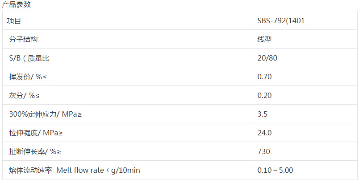Click the 分子结构 row label
This screenshot has height=183, width=359.
(x=23, y=39)
